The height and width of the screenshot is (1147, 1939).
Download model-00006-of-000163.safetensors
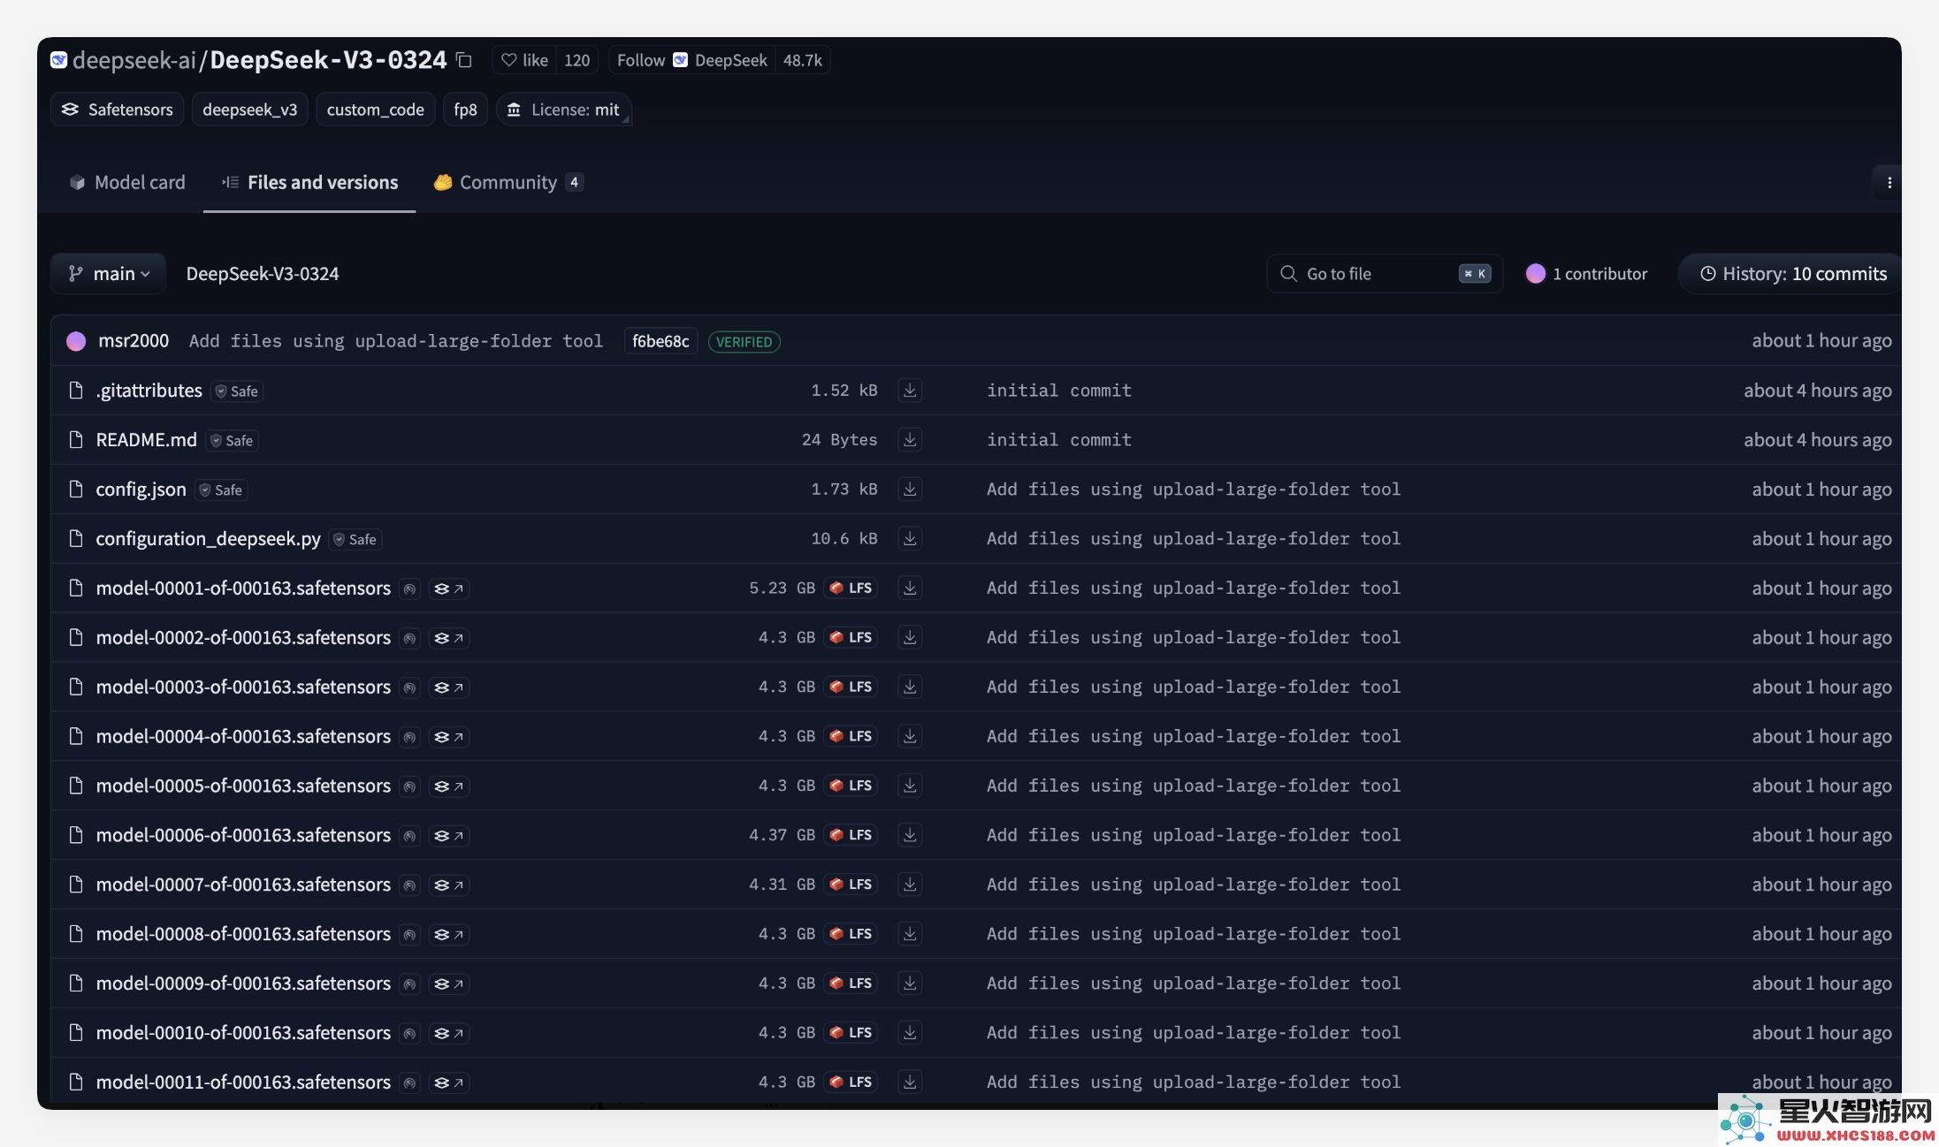[x=909, y=835]
